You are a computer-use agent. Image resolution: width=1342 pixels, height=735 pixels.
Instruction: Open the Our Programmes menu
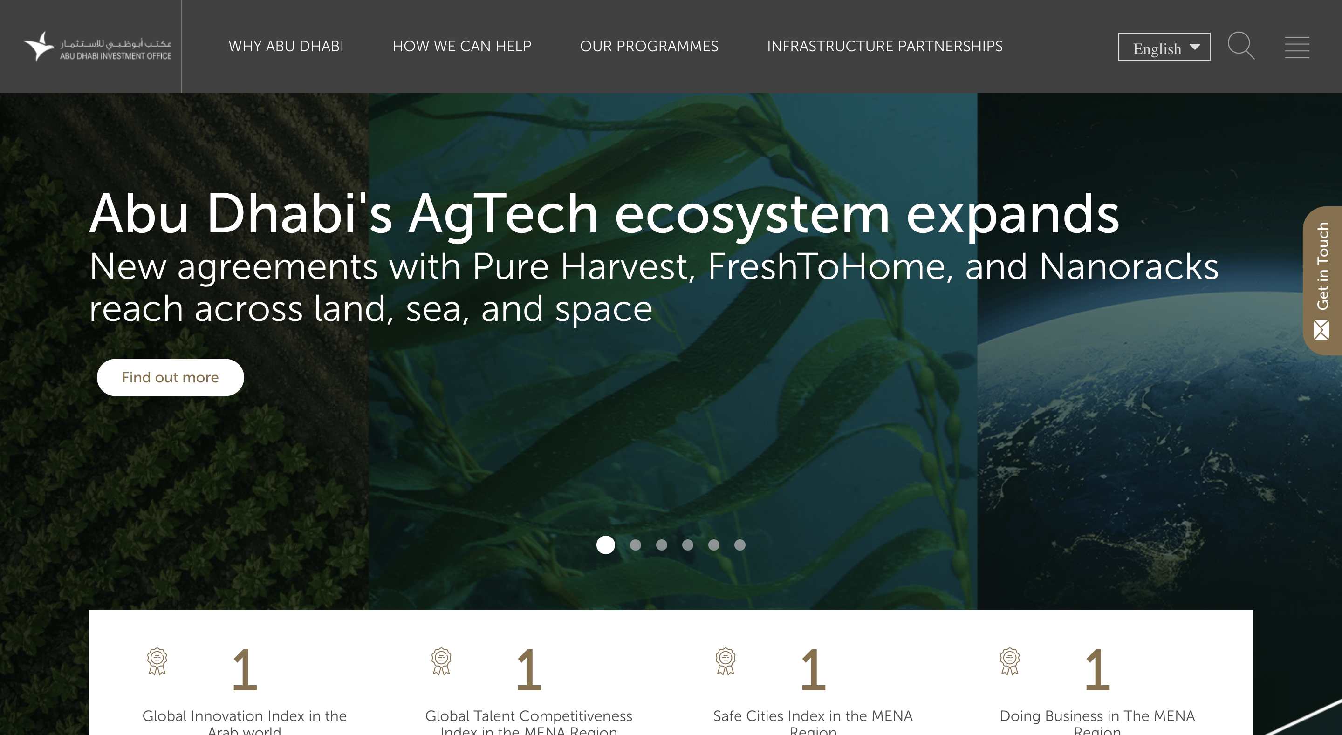pos(649,47)
